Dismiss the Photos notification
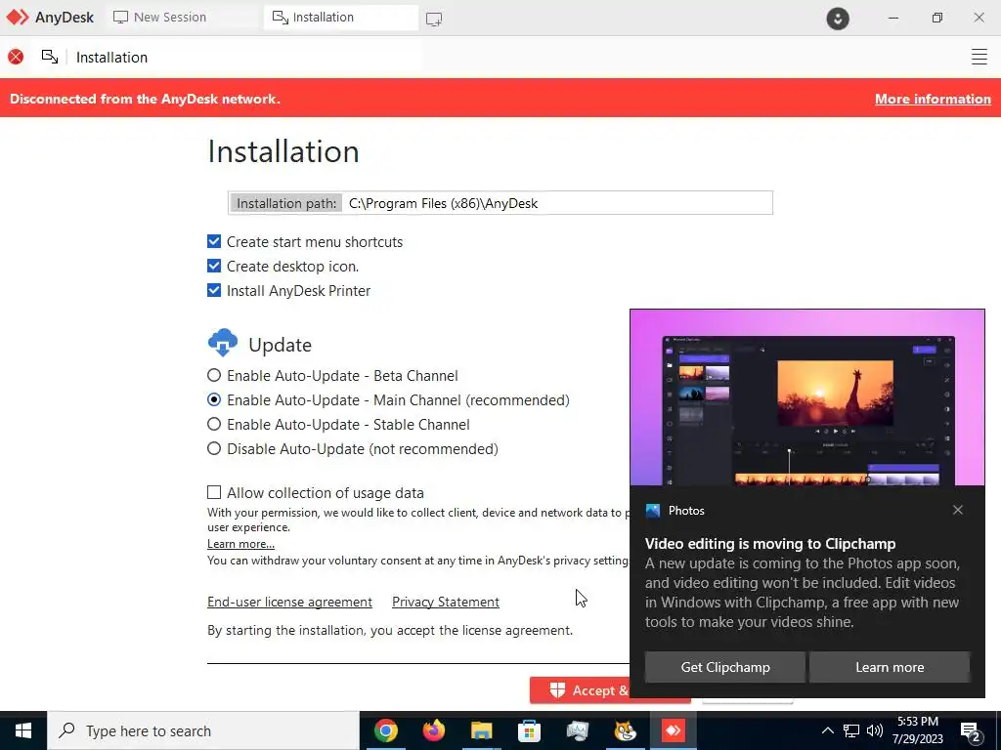 [x=958, y=510]
